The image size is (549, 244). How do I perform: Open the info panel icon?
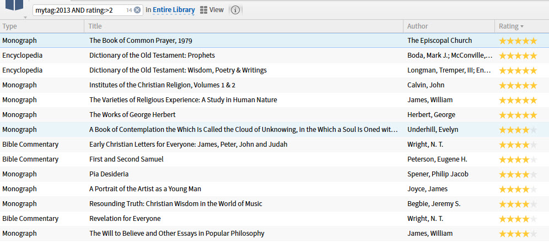(x=235, y=10)
